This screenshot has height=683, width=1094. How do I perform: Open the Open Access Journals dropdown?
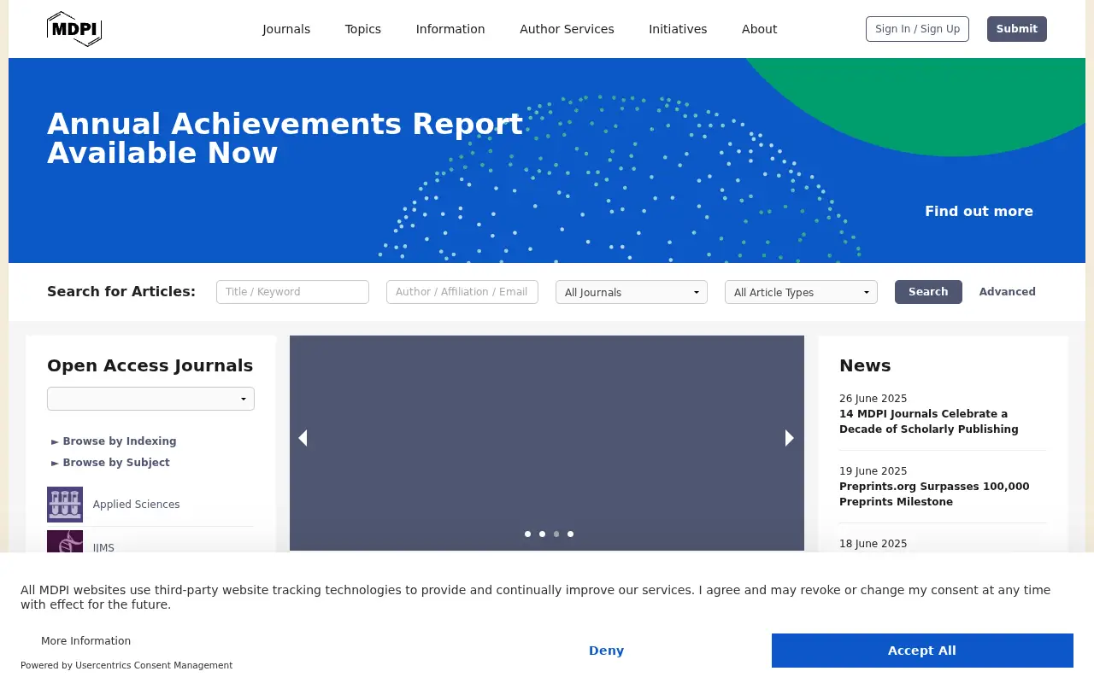150,399
